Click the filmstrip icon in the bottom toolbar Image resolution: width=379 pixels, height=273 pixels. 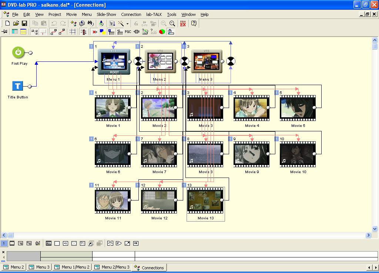(x=12, y=243)
